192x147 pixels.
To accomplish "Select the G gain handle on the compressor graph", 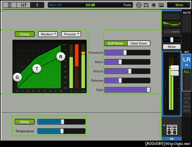I will click(17, 77).
